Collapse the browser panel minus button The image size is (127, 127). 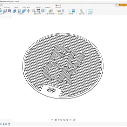pos(10,17)
